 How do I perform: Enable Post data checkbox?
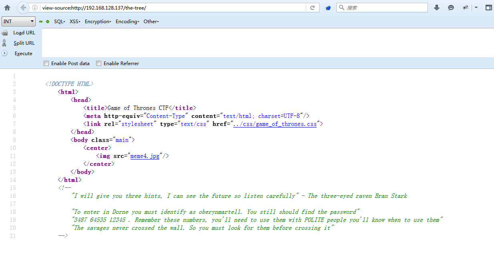[x=46, y=63]
